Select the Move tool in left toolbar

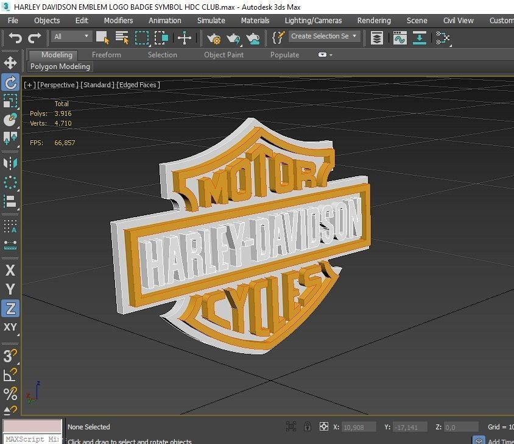pyautogui.click(x=10, y=62)
